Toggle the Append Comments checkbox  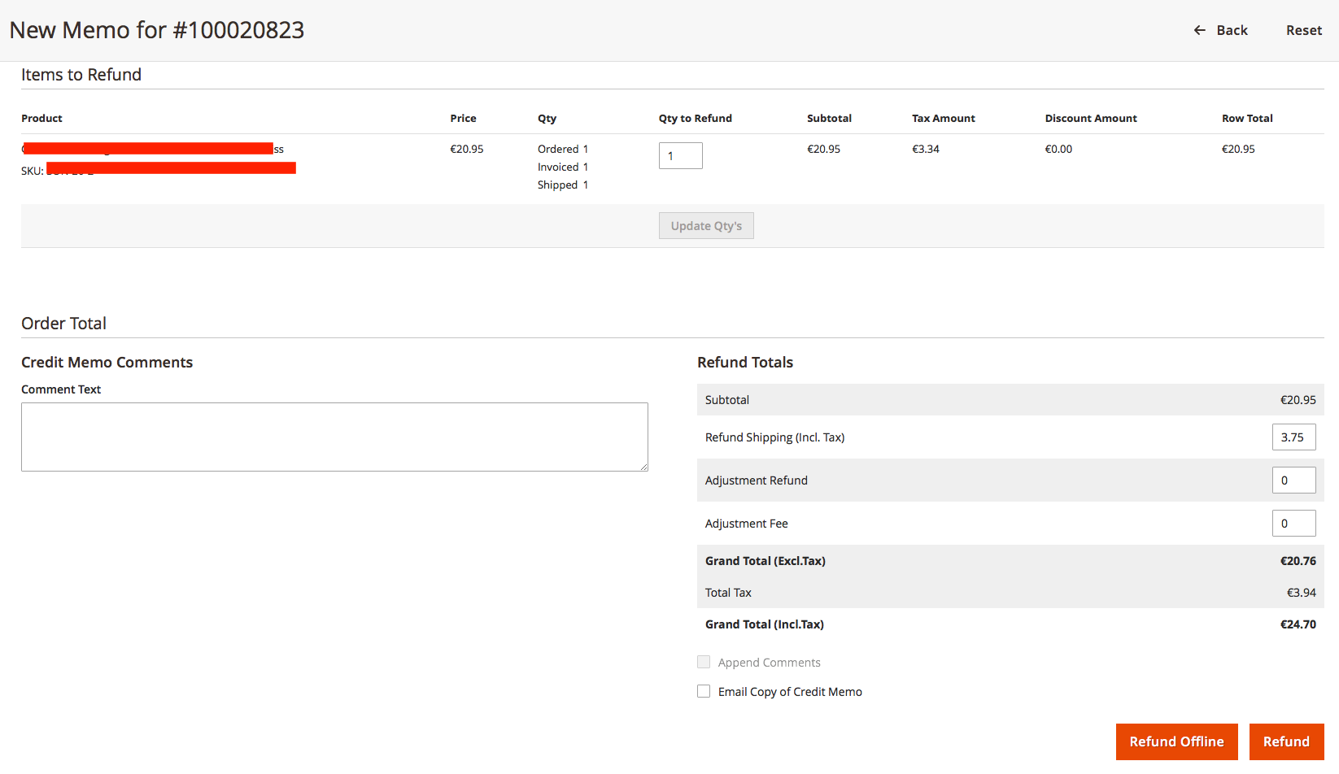(703, 662)
